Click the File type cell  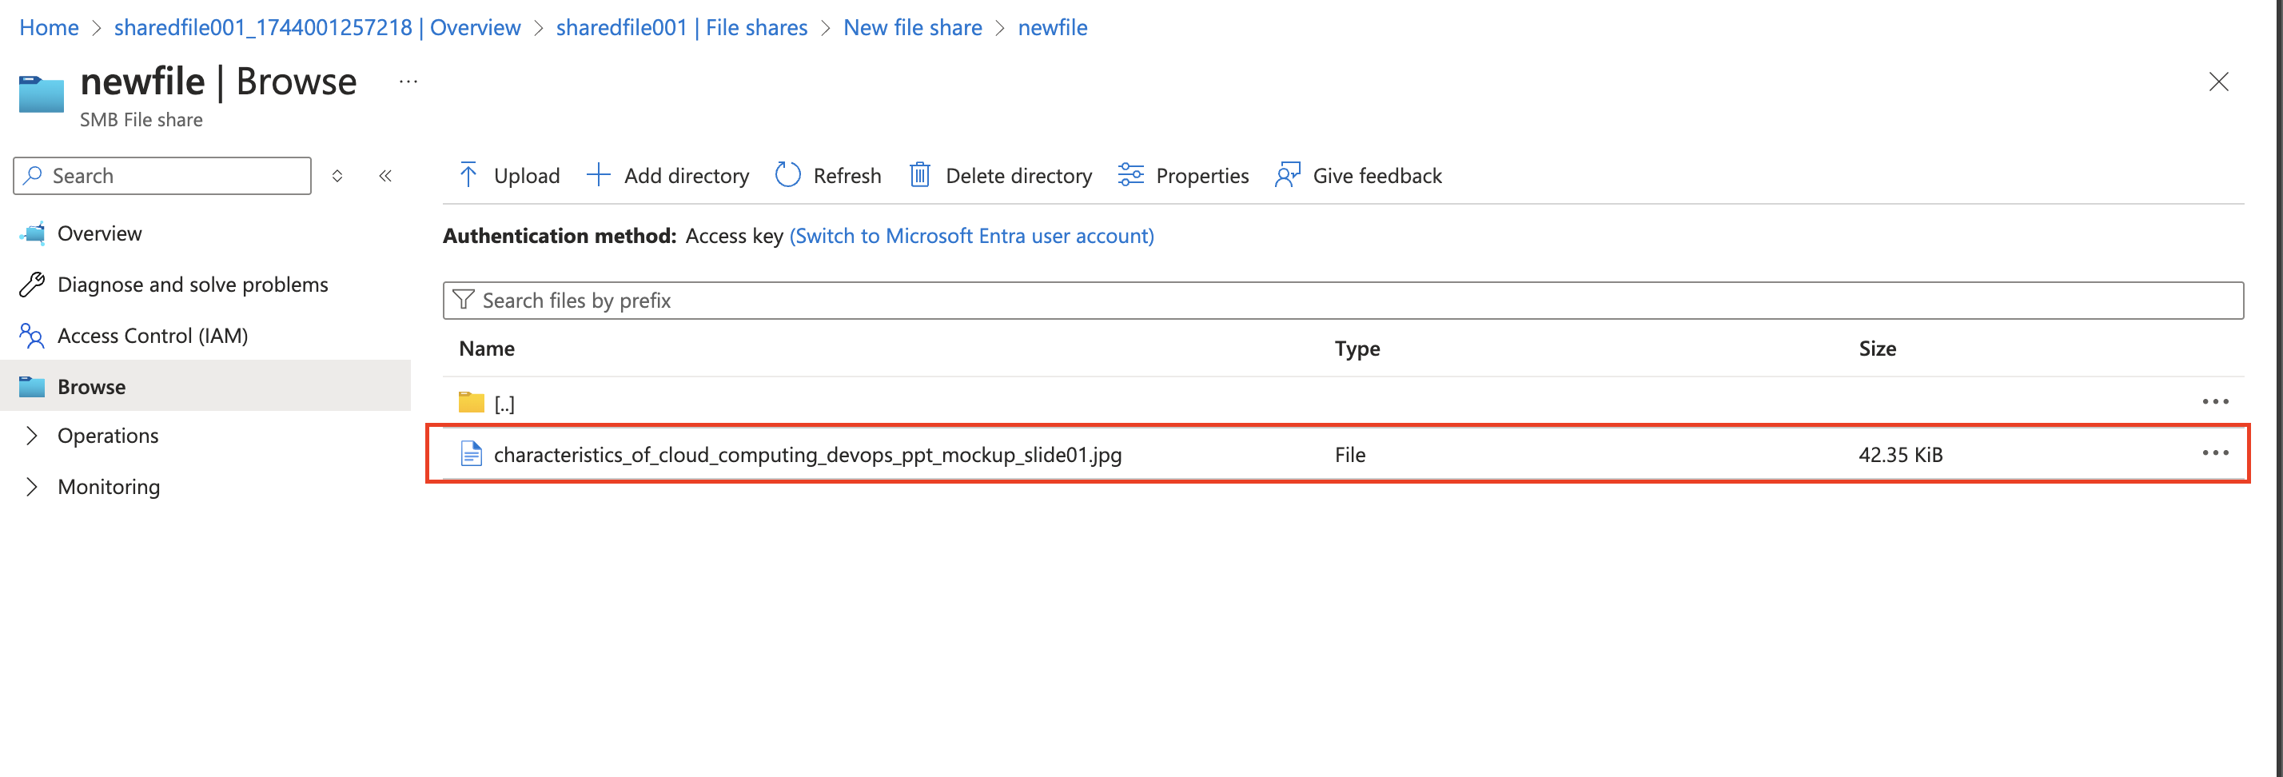click(x=1350, y=455)
